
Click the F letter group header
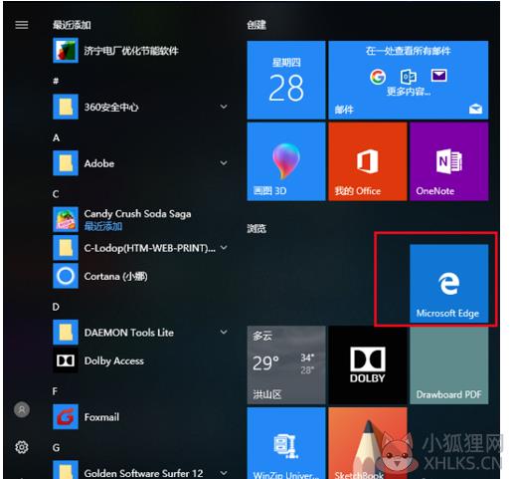point(55,391)
